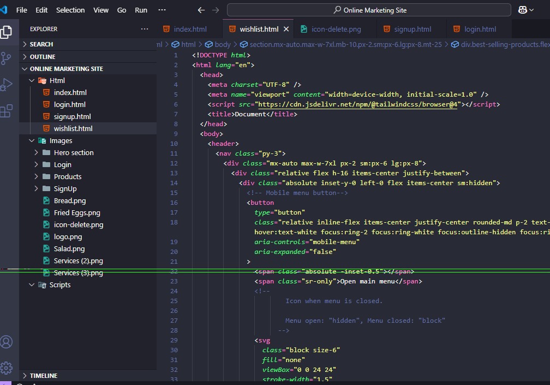Click the section.mx-auto breadcrumb item
The image size is (550, 385).
(341, 45)
